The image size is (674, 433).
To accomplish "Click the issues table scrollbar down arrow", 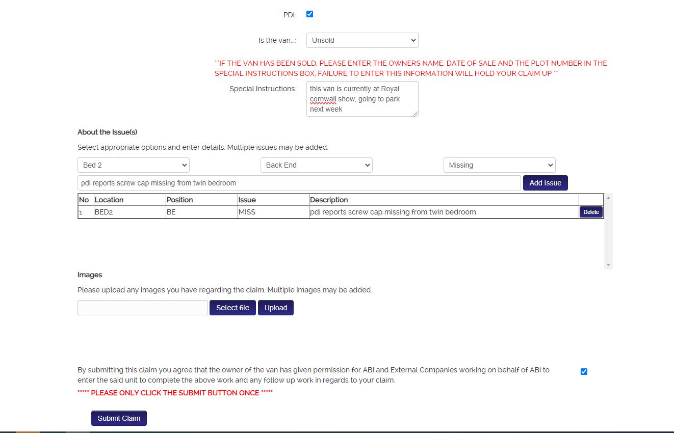I will 608,265.
